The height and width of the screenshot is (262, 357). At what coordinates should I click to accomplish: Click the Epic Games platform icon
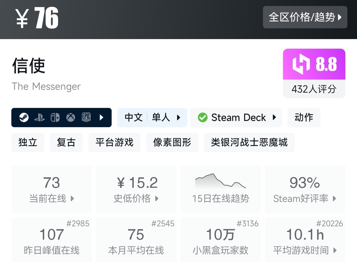(86, 117)
